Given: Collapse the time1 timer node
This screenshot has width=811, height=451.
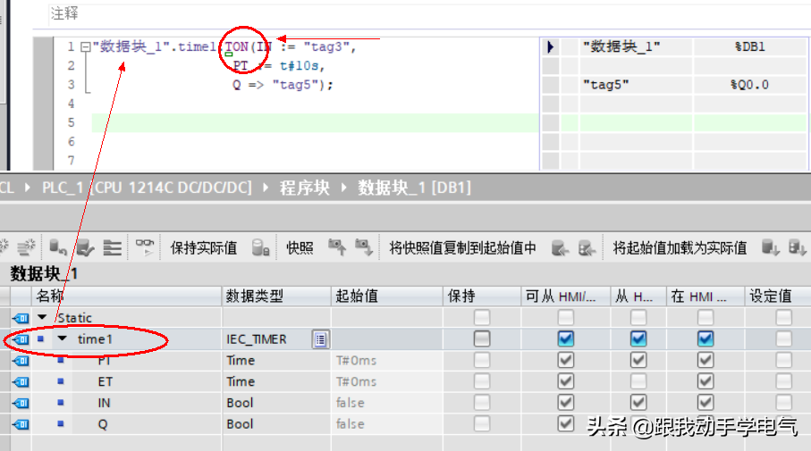Looking at the screenshot, I should pos(63,339).
